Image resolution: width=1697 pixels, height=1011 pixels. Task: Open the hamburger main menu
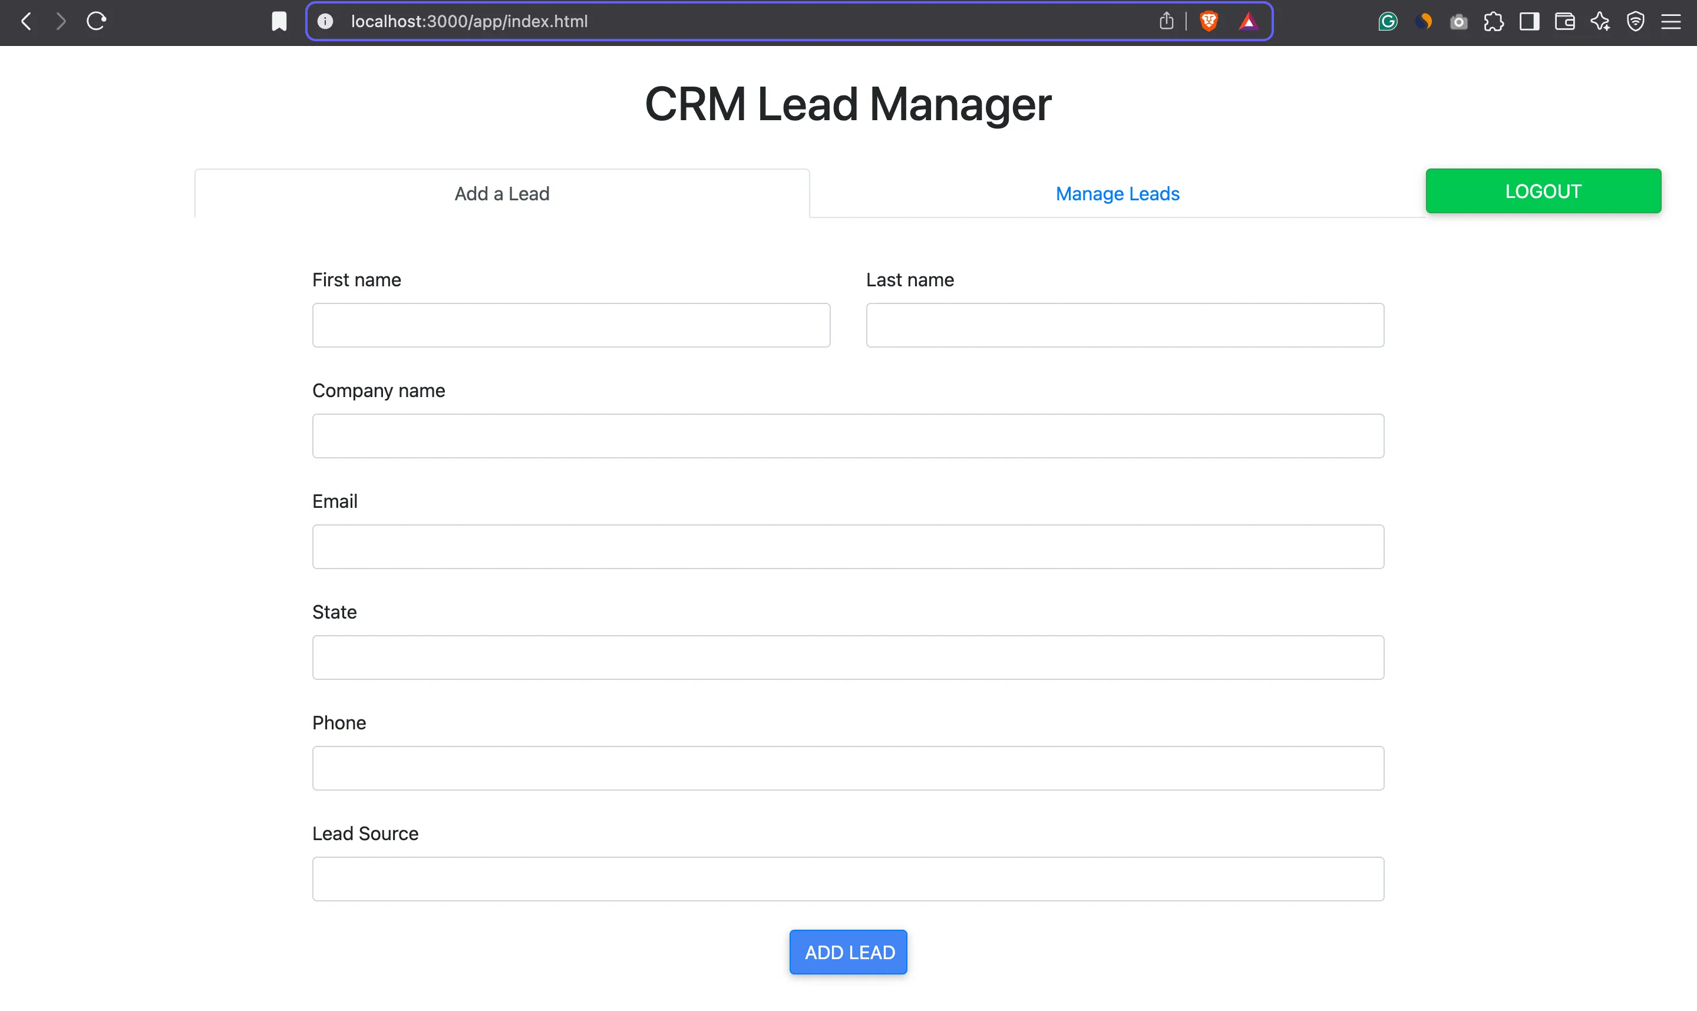(x=1670, y=22)
